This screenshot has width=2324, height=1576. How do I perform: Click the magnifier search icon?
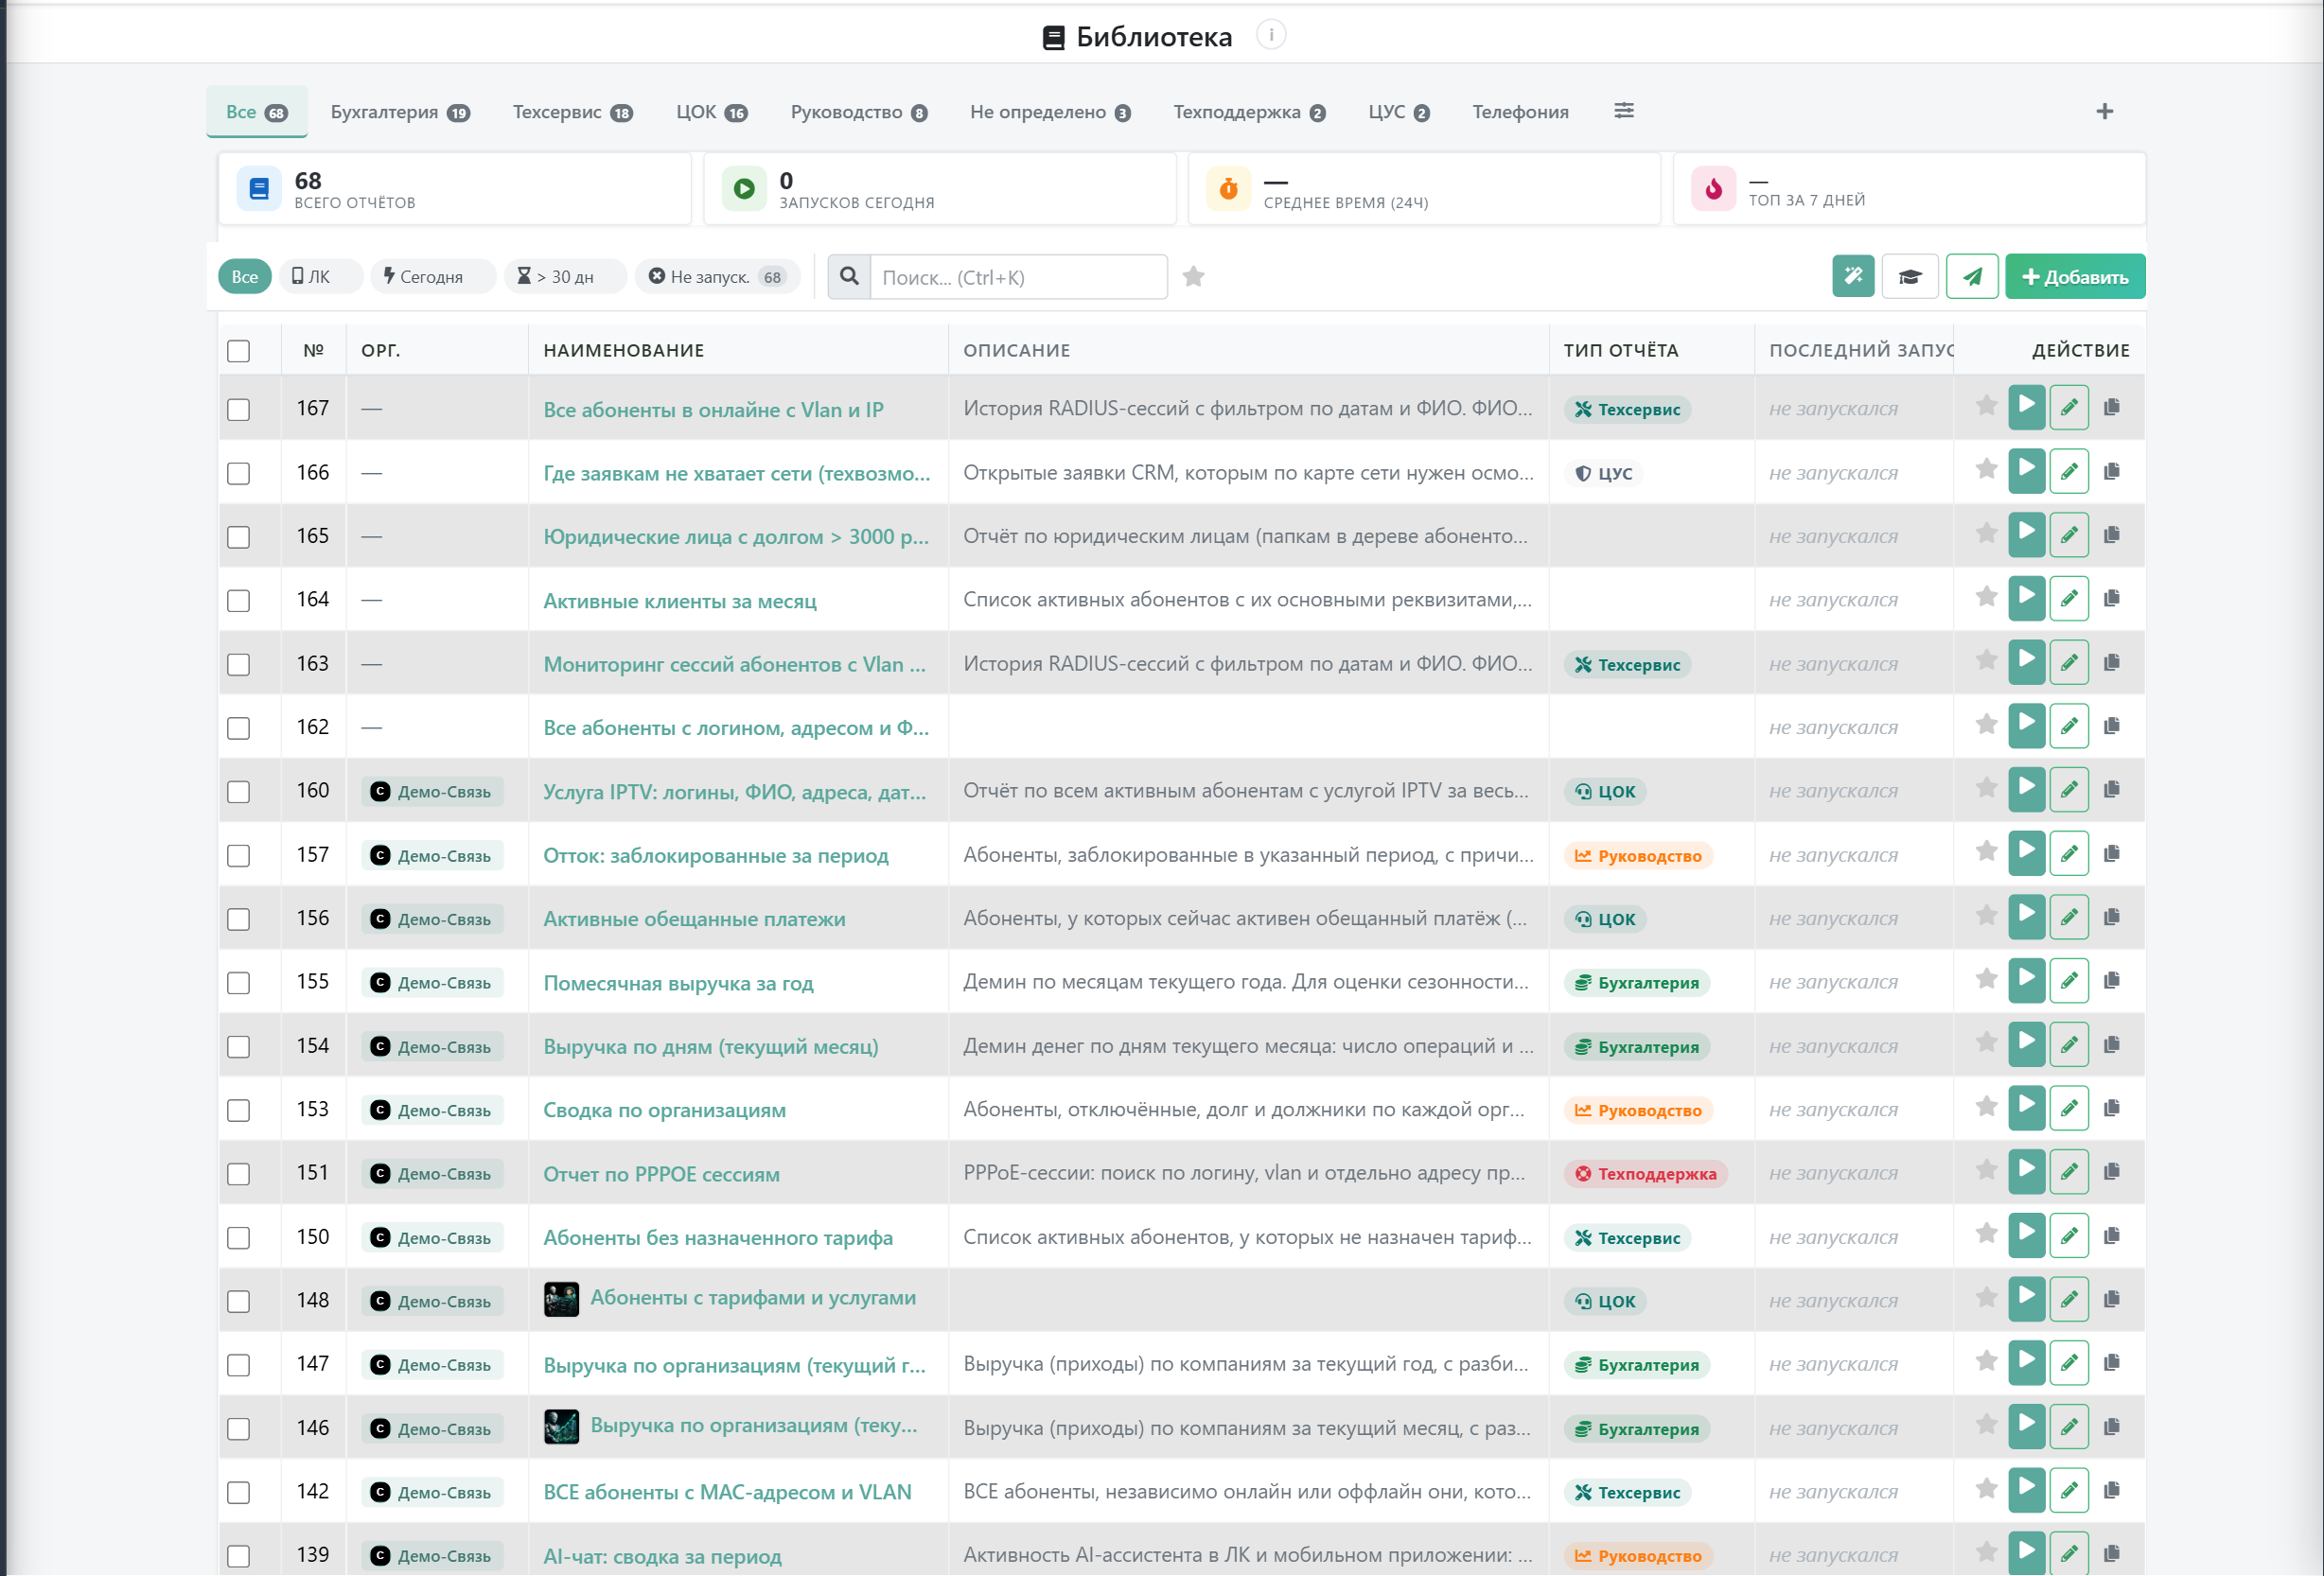coord(849,276)
